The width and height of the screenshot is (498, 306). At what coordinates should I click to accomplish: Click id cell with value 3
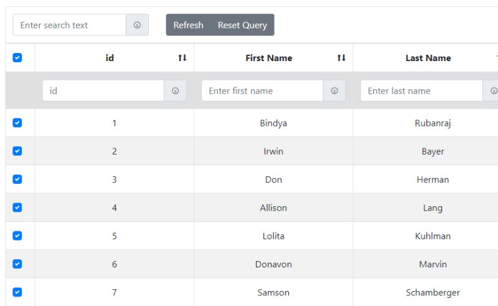115,179
